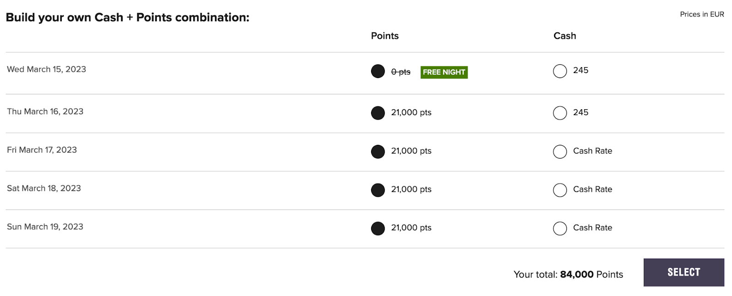Click the Cash column header

(x=565, y=36)
